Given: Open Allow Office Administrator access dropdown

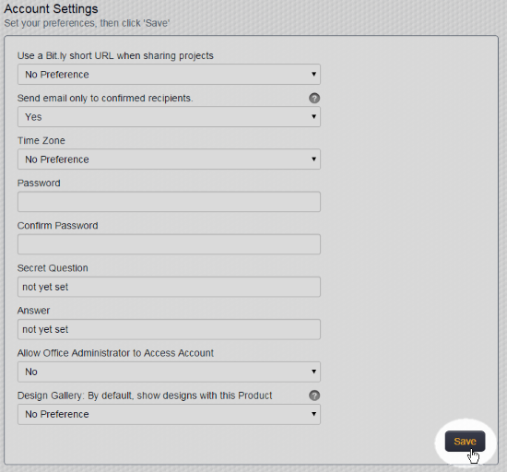Looking at the screenshot, I should click(x=169, y=372).
